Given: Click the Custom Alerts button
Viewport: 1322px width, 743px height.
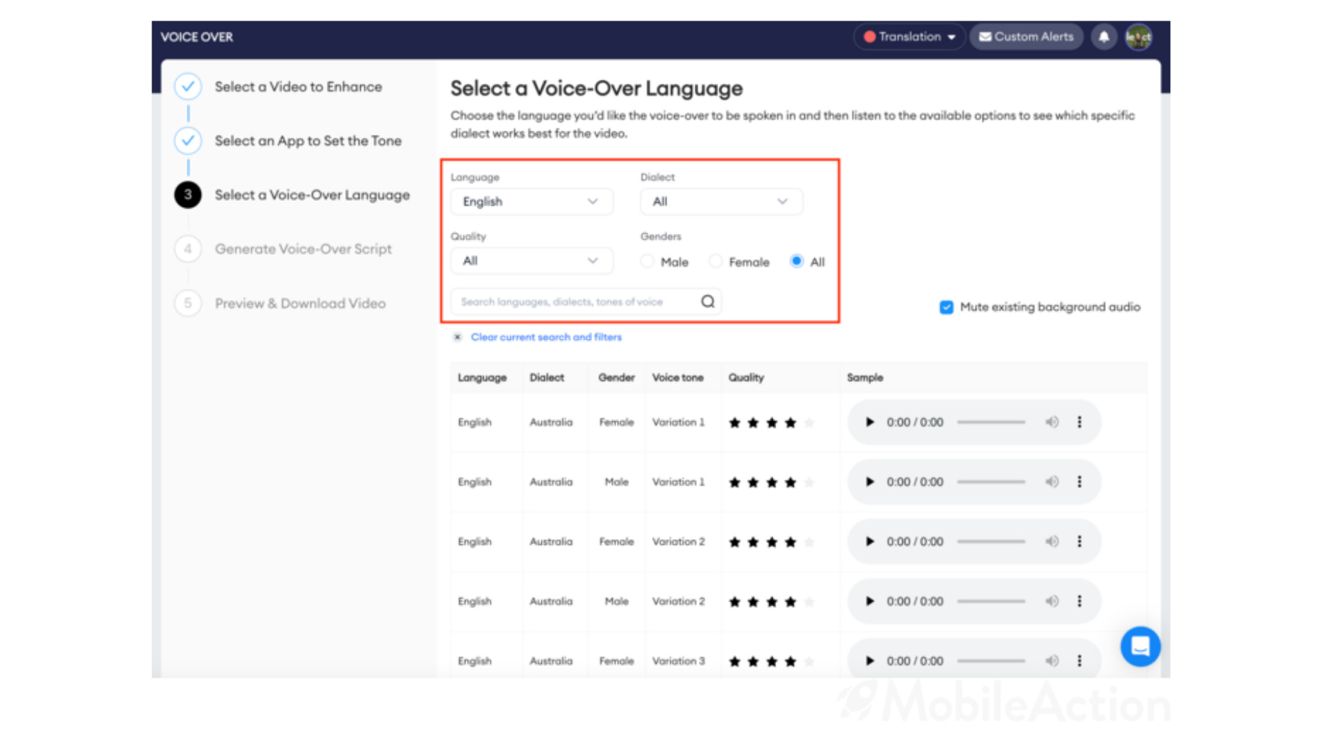Looking at the screenshot, I should pyautogui.click(x=1026, y=37).
